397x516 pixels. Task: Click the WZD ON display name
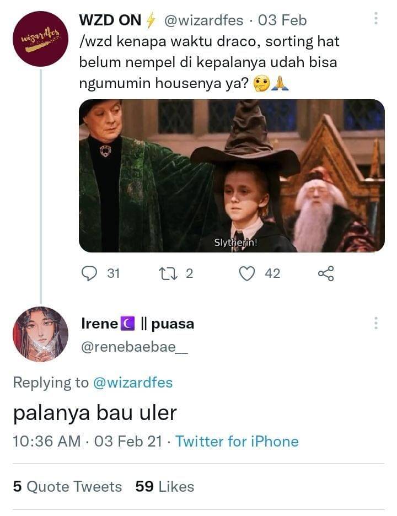click(111, 20)
